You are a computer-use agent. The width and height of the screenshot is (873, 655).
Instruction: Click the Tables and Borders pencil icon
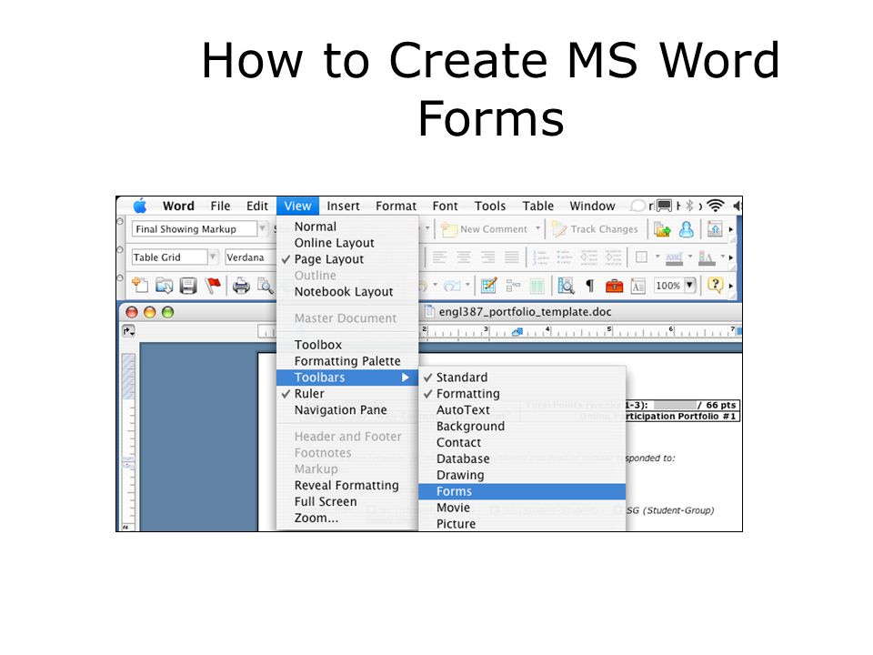click(489, 286)
